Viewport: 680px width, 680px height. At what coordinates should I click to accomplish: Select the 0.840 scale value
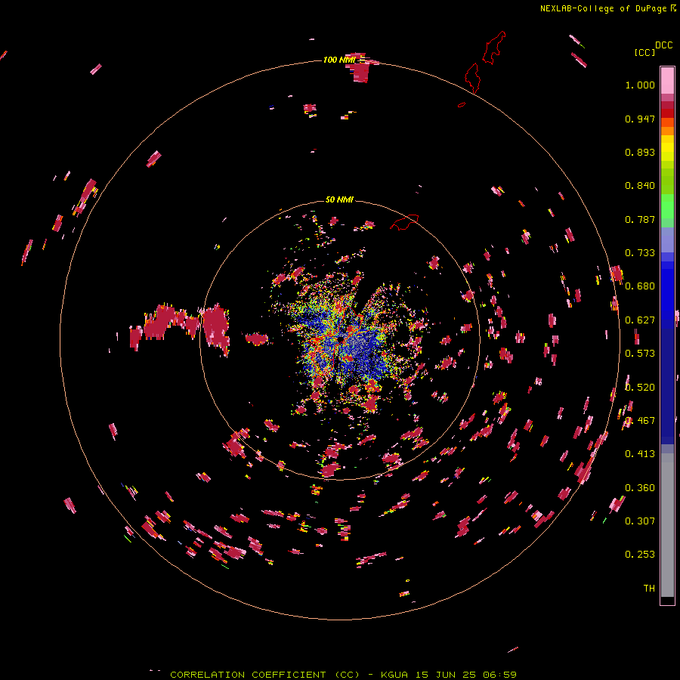tap(640, 186)
